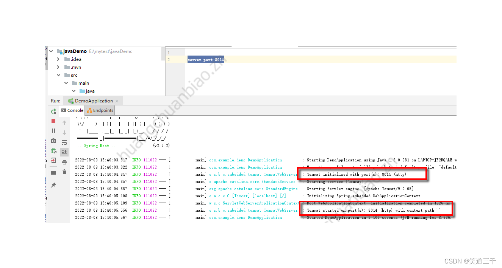502x268 pixels.
Task: Toggle scroll to end in the console
Action: tap(64, 152)
